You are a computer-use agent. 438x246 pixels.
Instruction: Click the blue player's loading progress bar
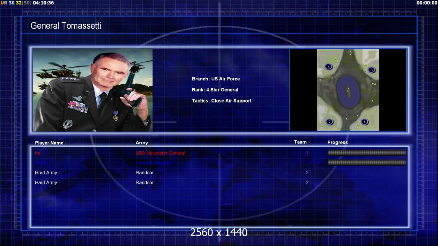[367, 162]
